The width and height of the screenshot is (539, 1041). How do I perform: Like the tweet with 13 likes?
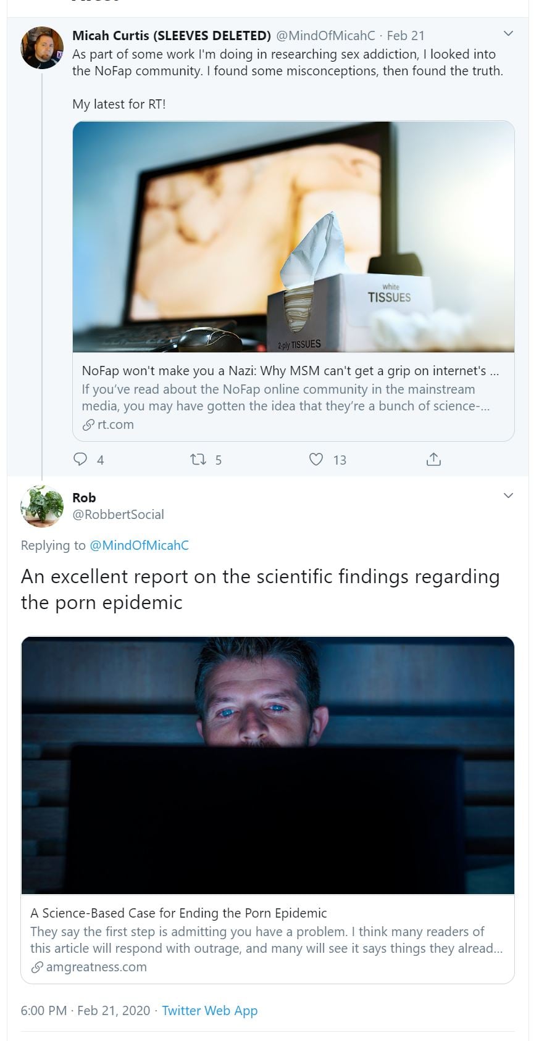tap(316, 459)
